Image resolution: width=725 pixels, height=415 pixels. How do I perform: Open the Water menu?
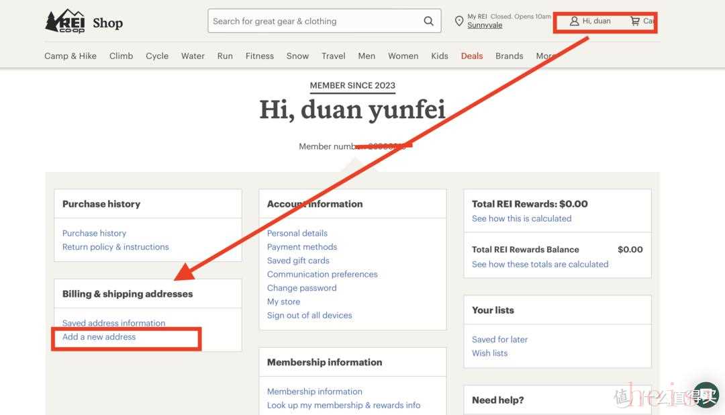click(193, 56)
